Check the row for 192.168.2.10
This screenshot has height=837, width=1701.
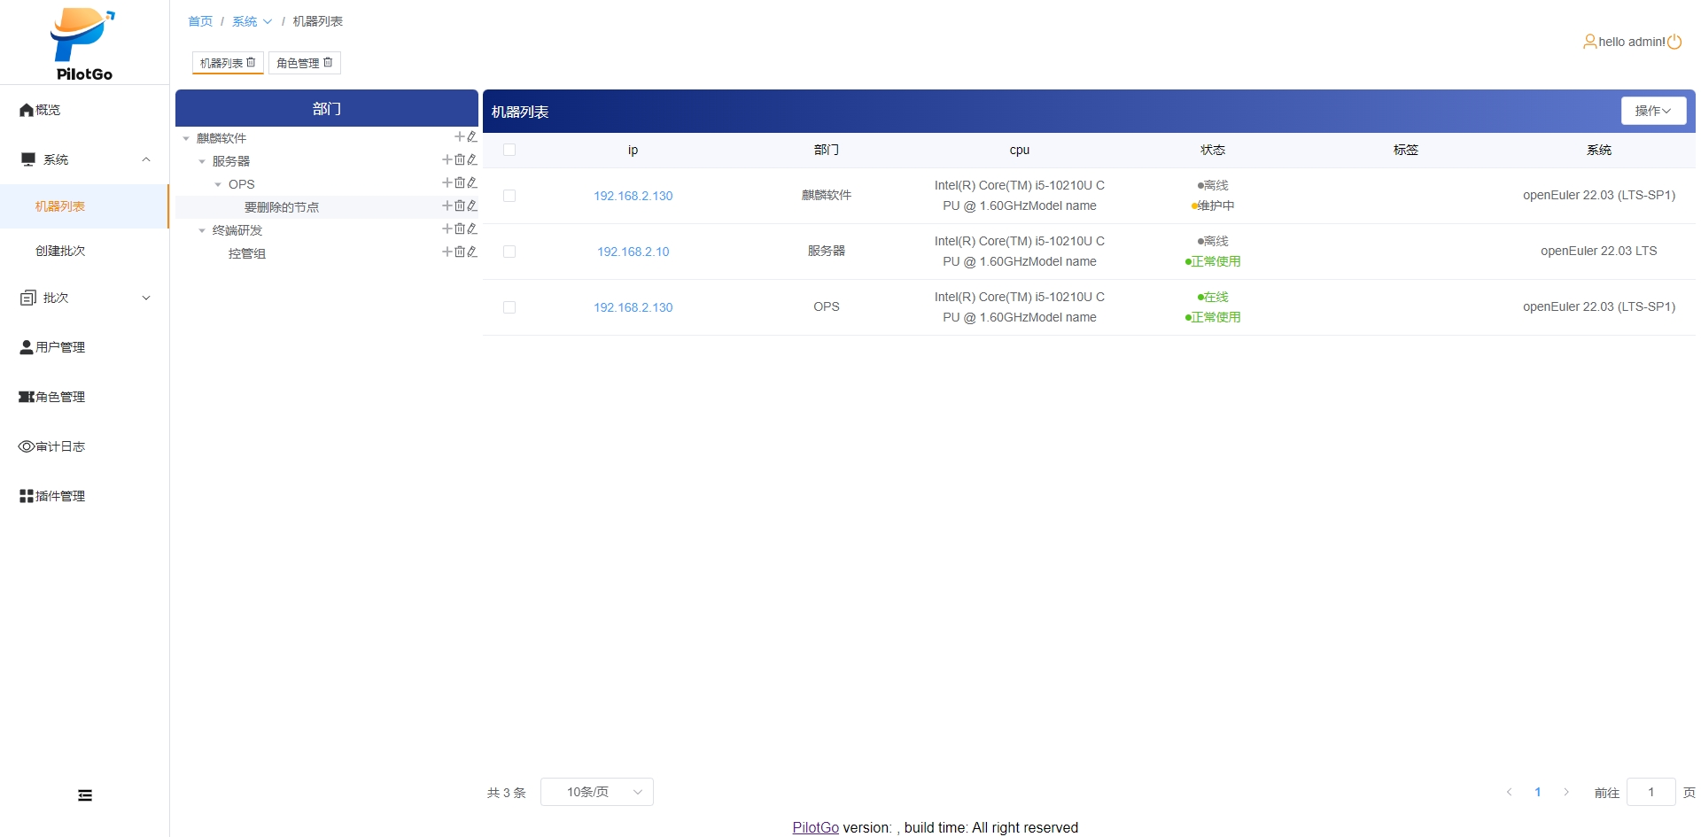[x=509, y=252]
